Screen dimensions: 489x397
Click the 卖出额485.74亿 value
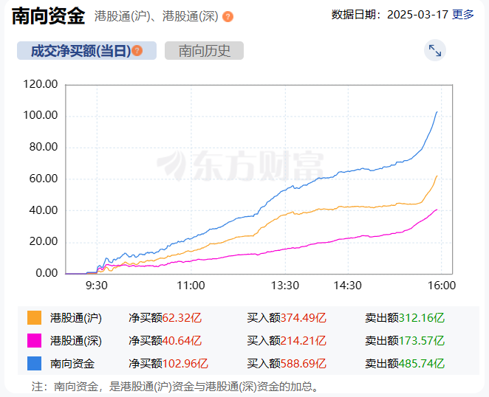click(405, 364)
